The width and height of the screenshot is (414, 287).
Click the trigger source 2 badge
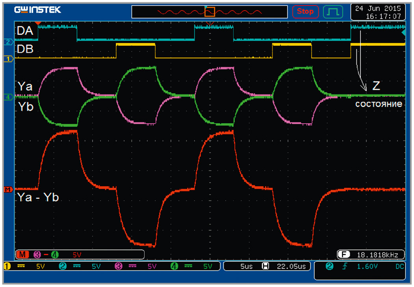(329, 266)
